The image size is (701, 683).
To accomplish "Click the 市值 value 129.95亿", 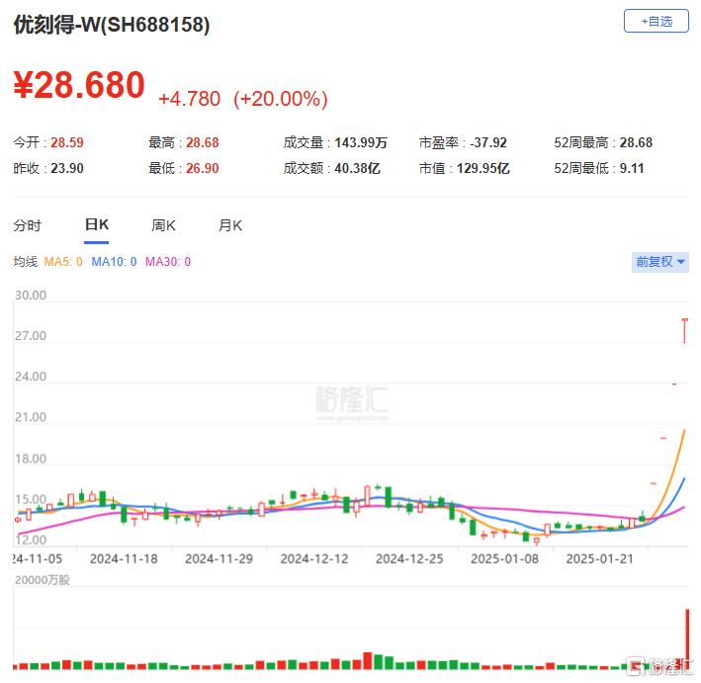I will tap(482, 168).
